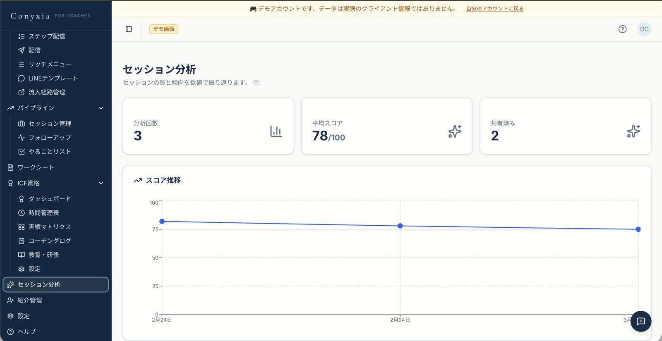Select セッション分析 in the sidebar
This screenshot has width=662, height=341.
56,285
